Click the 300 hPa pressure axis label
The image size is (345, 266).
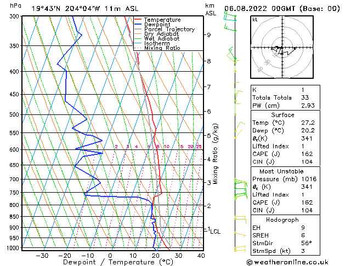(x=15, y=16)
